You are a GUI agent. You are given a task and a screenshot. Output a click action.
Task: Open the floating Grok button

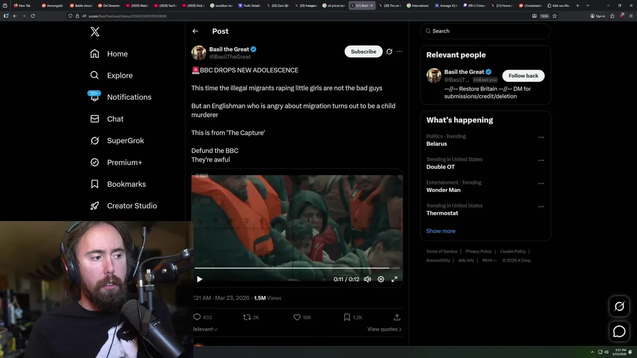619,306
